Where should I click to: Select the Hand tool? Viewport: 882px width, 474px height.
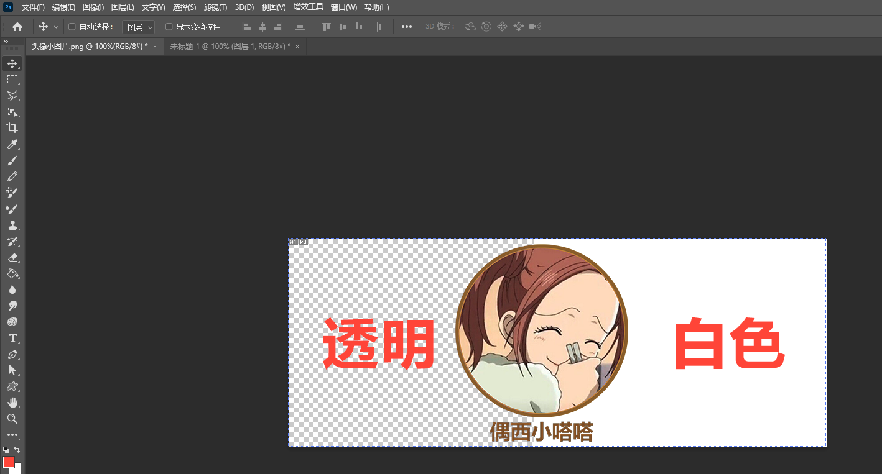12,403
